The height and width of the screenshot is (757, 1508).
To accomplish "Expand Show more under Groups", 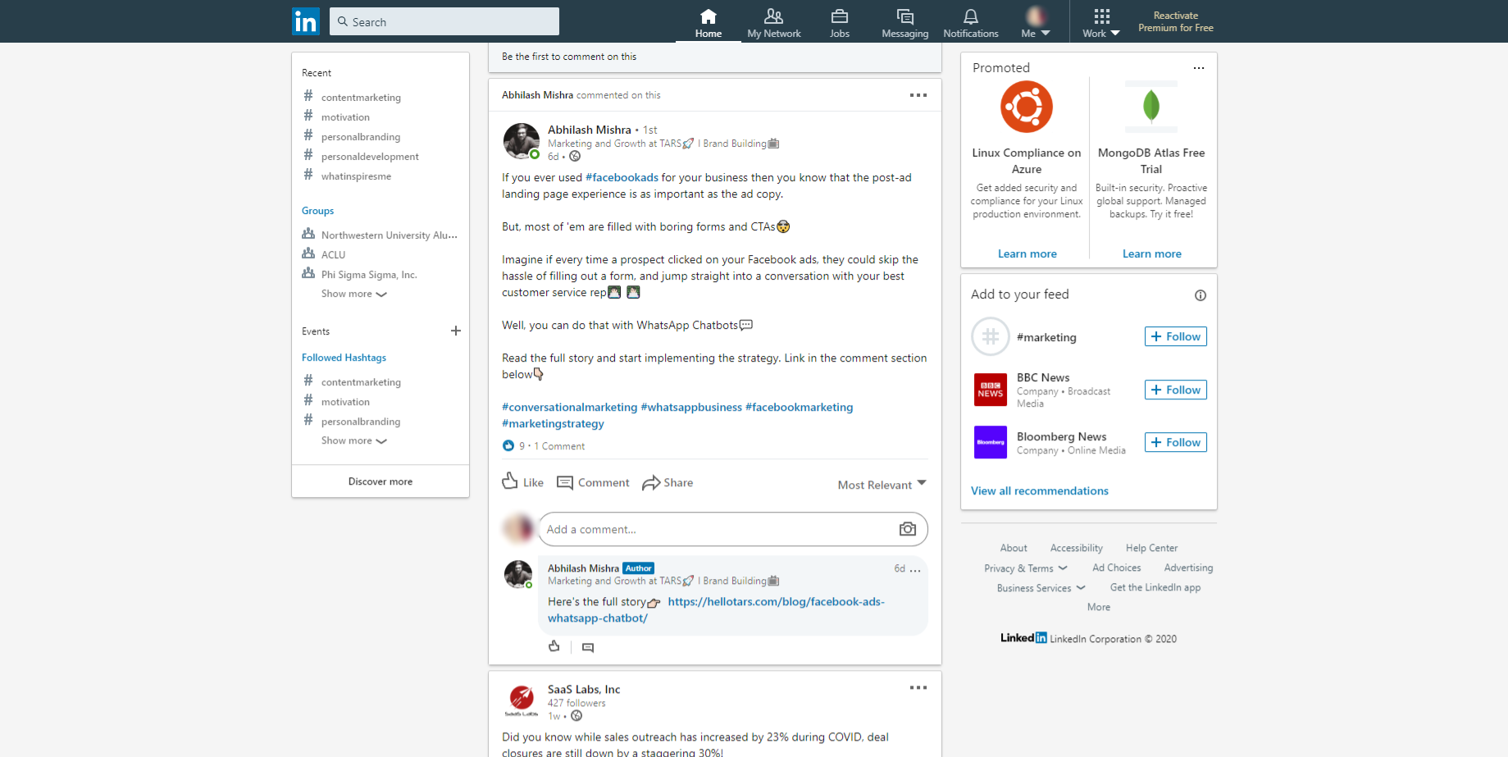I will [x=354, y=294].
